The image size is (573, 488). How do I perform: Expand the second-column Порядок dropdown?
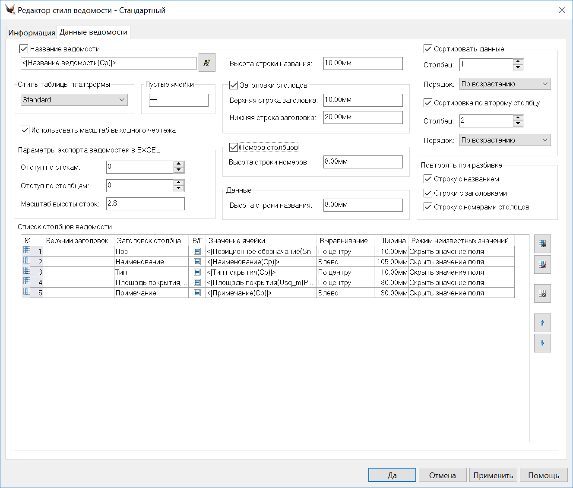[x=505, y=140]
